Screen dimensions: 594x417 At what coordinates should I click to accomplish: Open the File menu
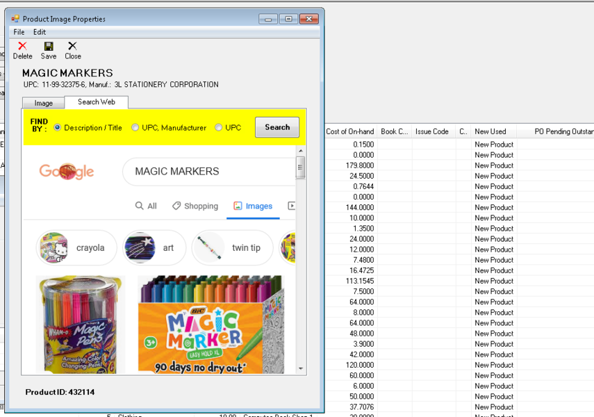(x=19, y=32)
